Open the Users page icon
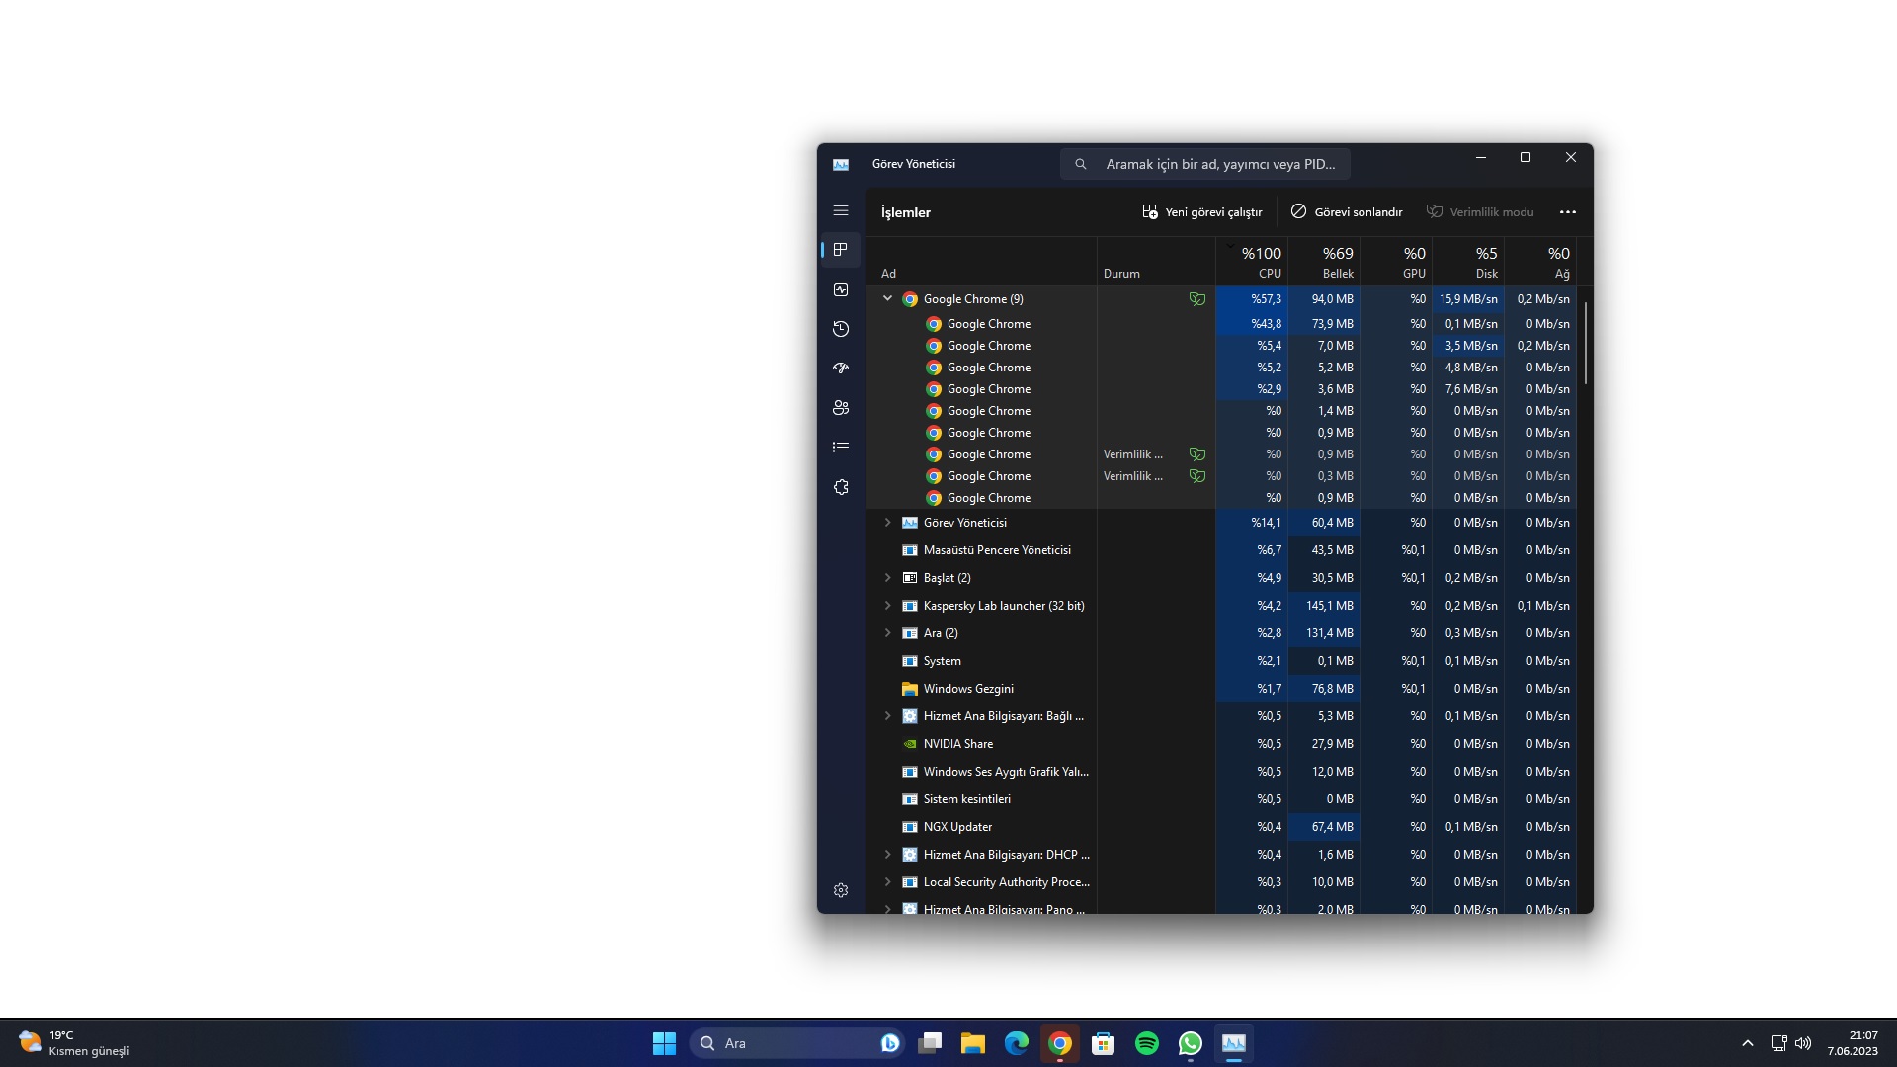1897x1067 pixels. (x=841, y=408)
